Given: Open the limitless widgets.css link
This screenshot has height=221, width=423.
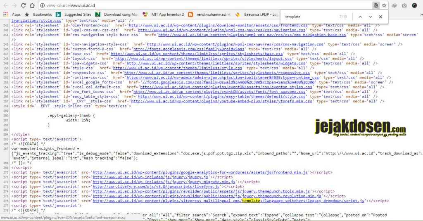Looking at the screenshot, I should 216,63.
